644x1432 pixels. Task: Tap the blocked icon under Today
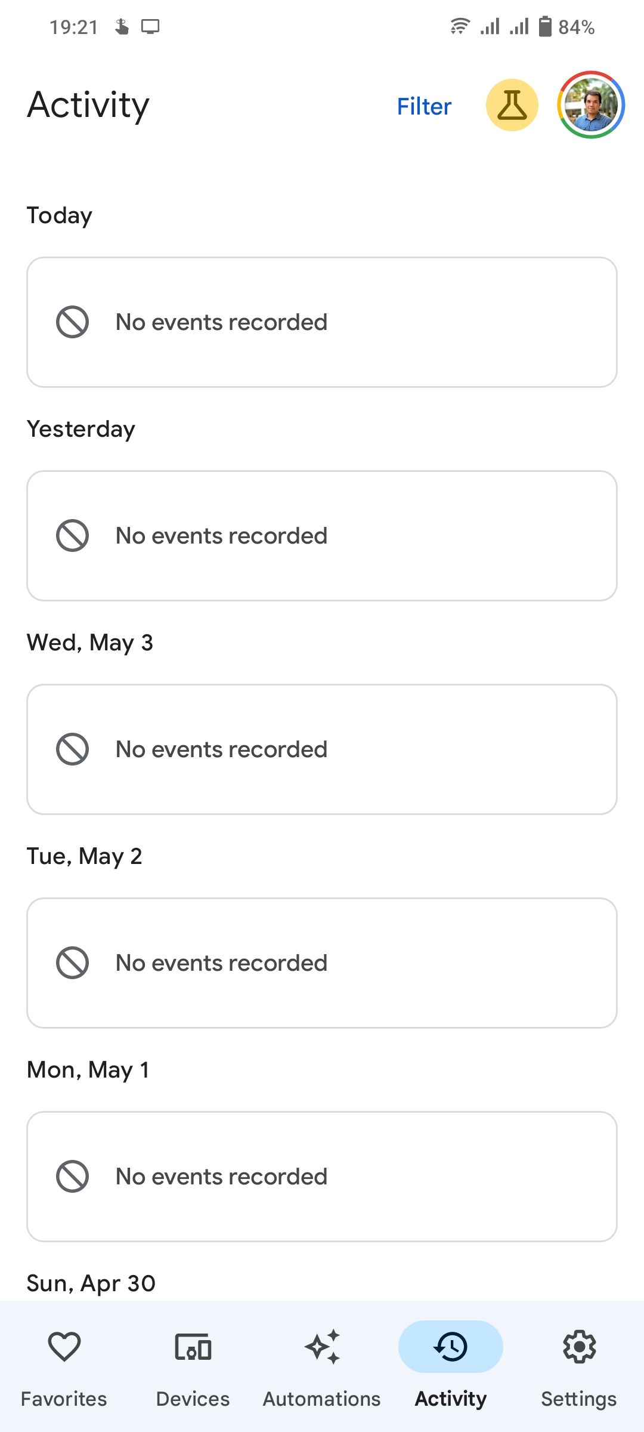[x=73, y=322]
